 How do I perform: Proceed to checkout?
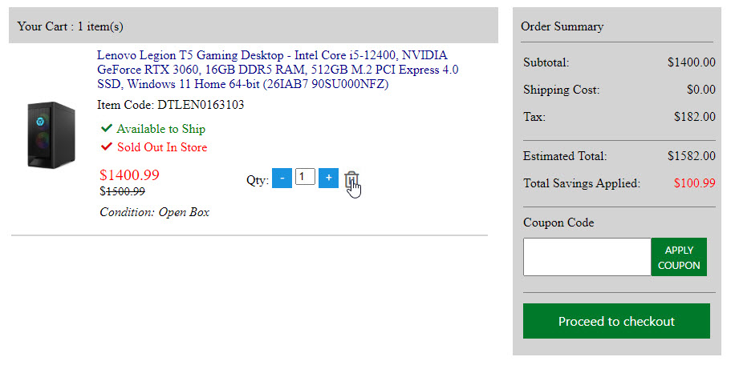[616, 321]
